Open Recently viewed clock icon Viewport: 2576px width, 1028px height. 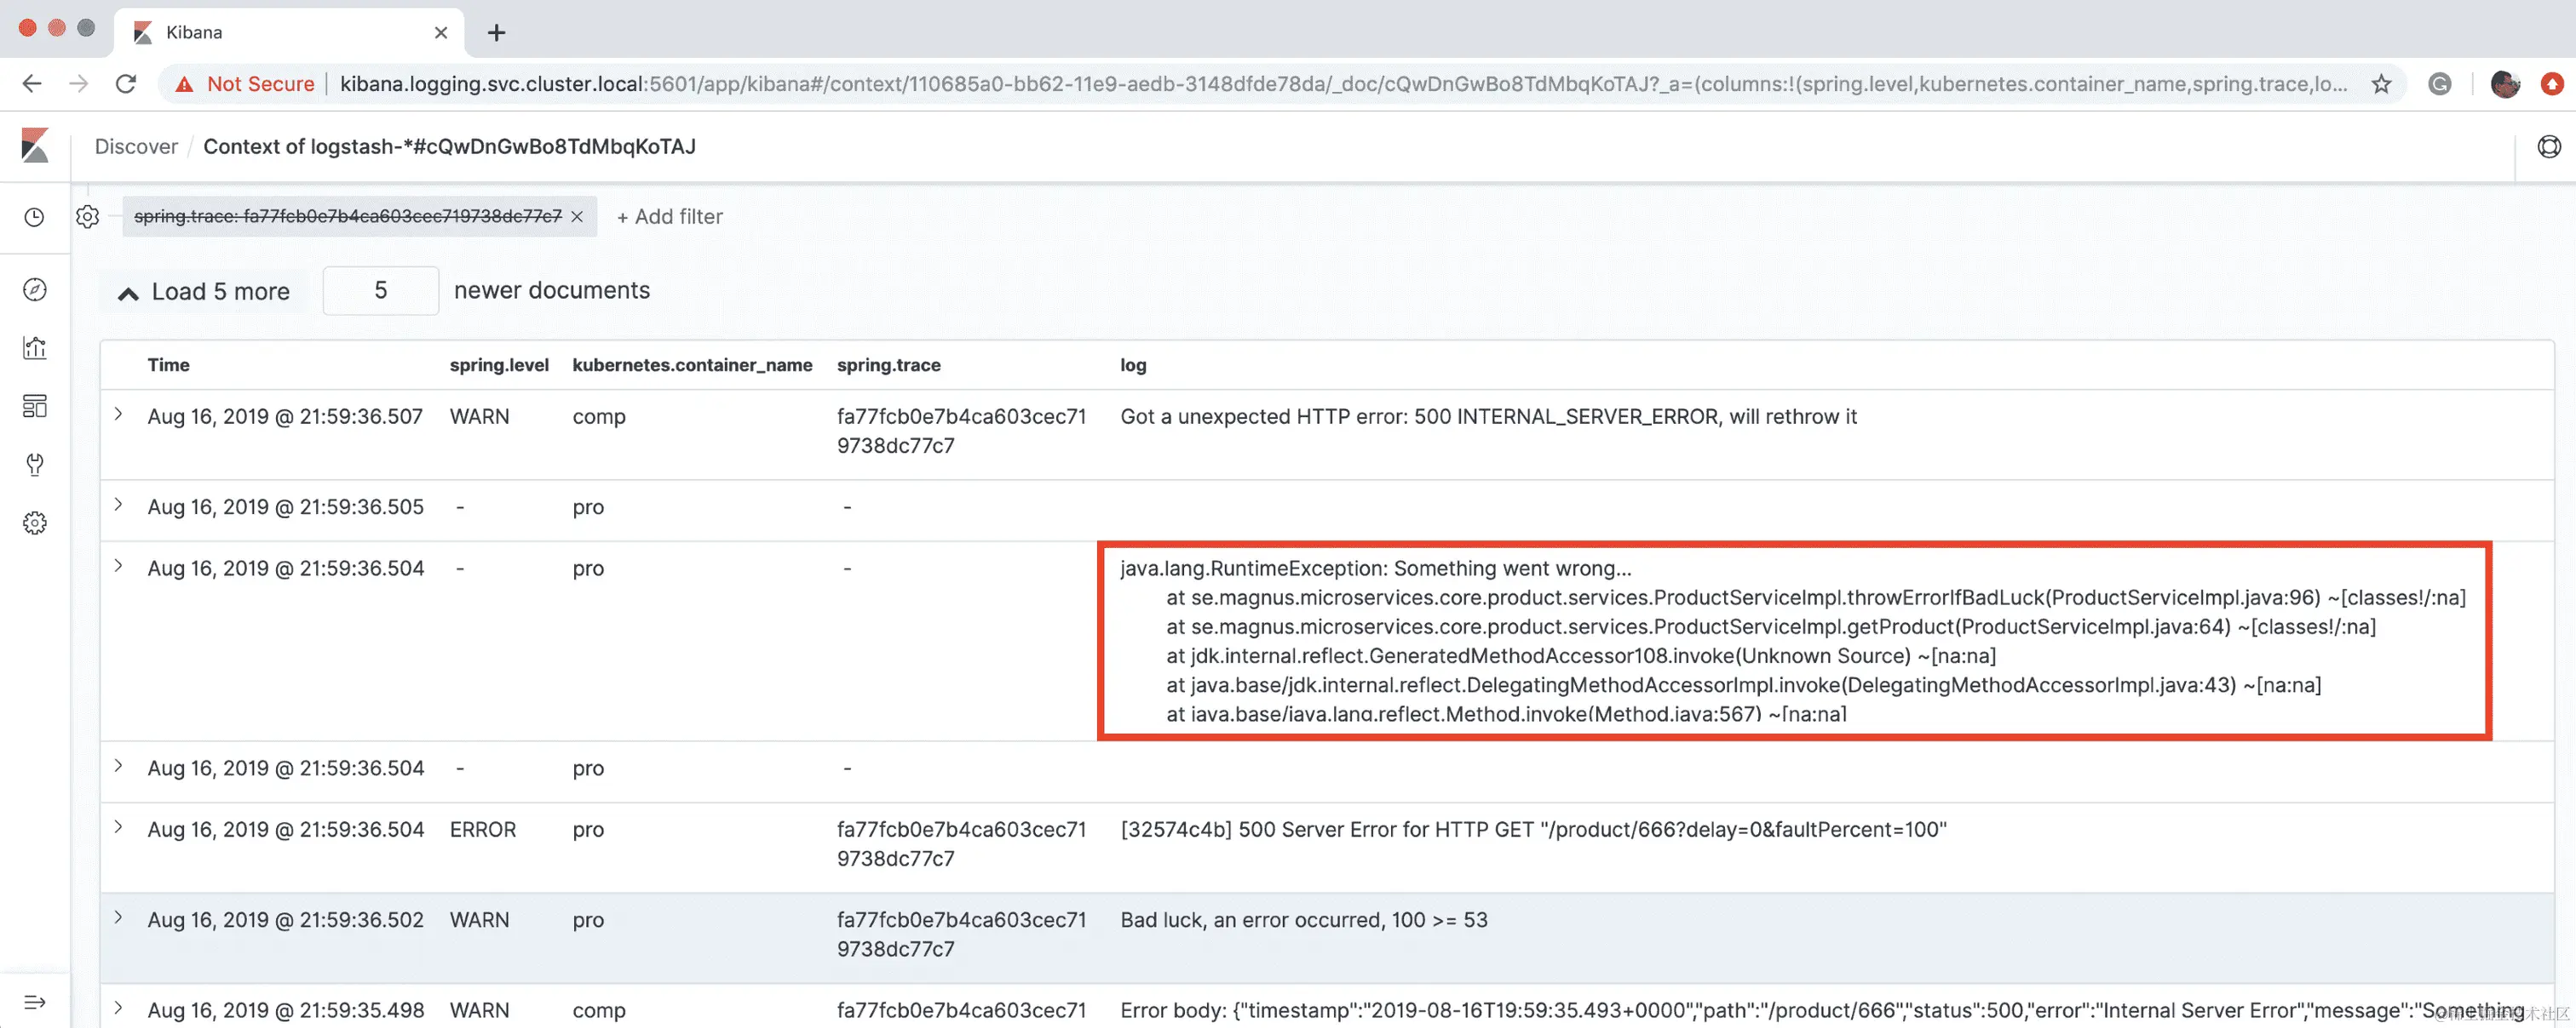point(35,217)
